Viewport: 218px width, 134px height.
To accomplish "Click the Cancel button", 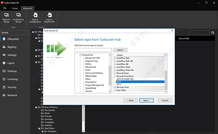I will pyautogui.click(x=165, y=101).
